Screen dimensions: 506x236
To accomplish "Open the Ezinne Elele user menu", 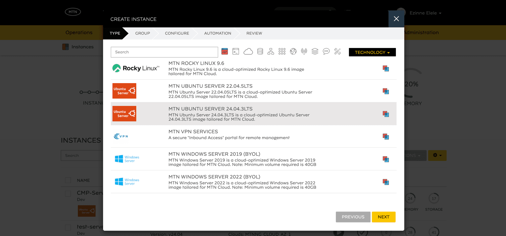I will [425, 13].
